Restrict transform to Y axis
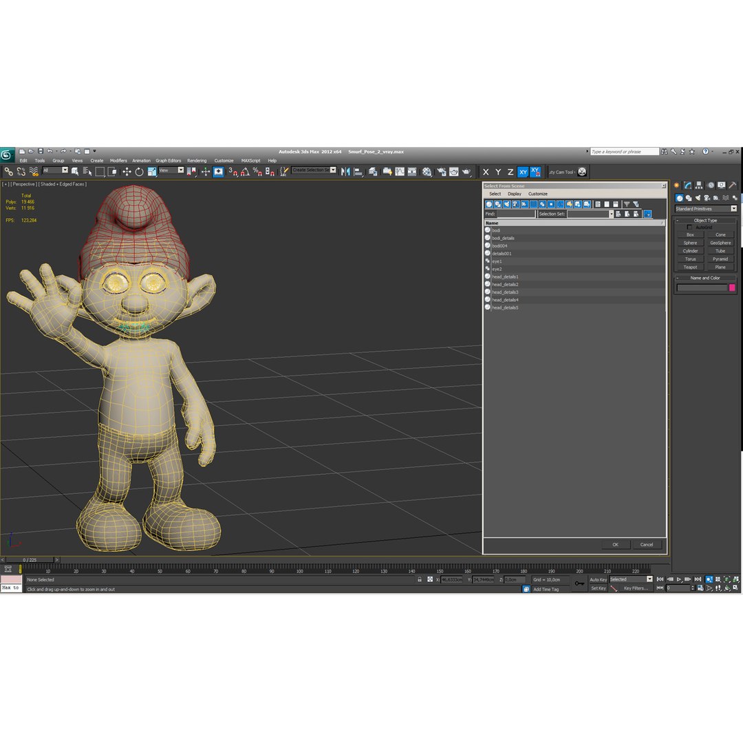Viewport: 743px width, 743px height. (498, 172)
